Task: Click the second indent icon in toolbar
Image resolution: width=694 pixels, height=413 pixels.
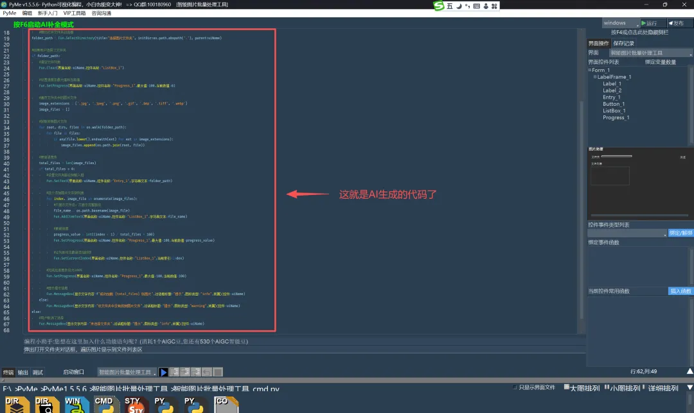Action: [x=185, y=373]
